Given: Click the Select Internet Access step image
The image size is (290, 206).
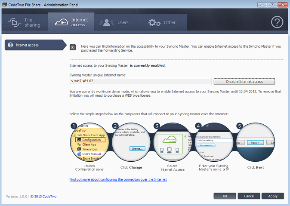Looking at the screenshot, I should coord(173,142).
